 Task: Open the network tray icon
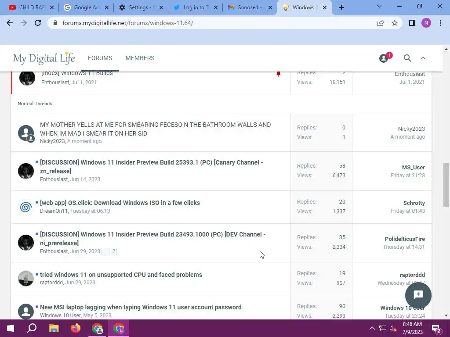coord(383,328)
